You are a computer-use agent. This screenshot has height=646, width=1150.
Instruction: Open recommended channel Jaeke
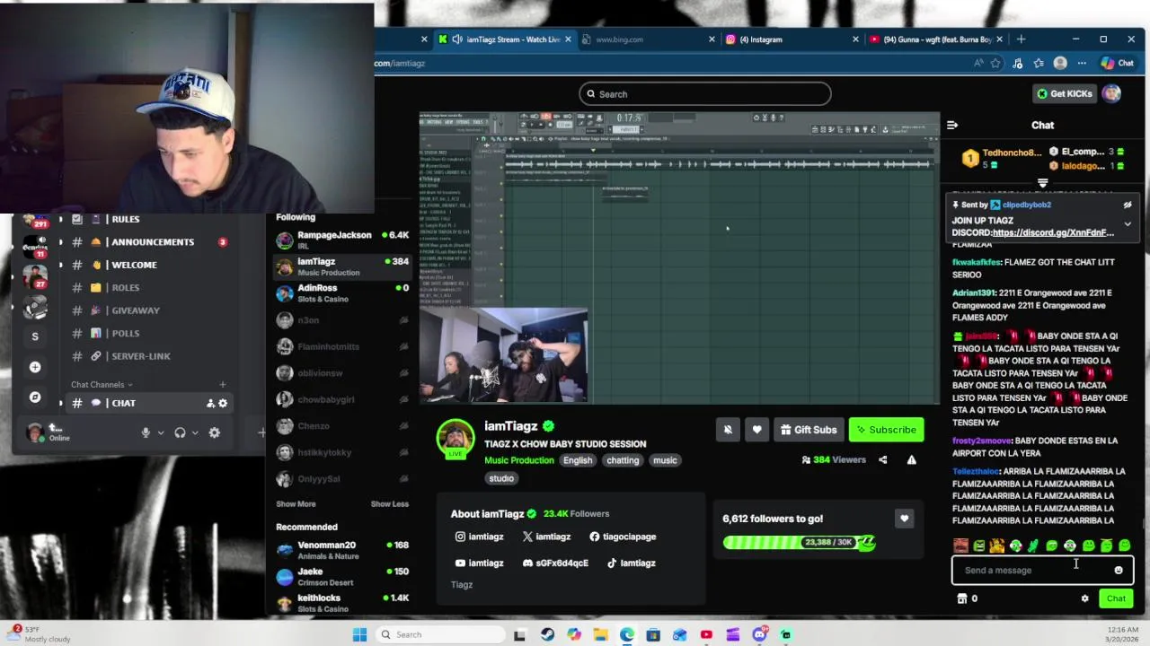[342, 576]
